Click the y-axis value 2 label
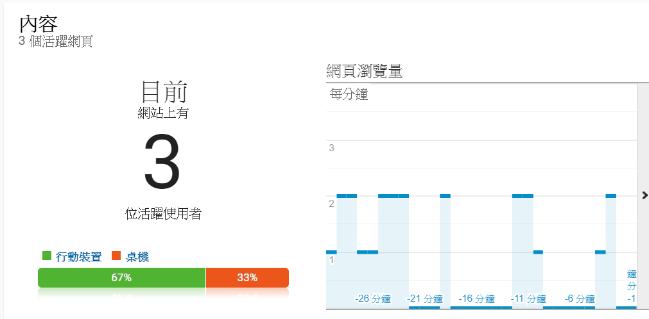The height and width of the screenshot is (319, 649). point(331,204)
